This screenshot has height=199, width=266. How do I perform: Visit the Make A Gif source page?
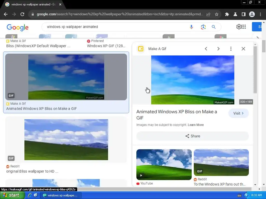pos(238,113)
